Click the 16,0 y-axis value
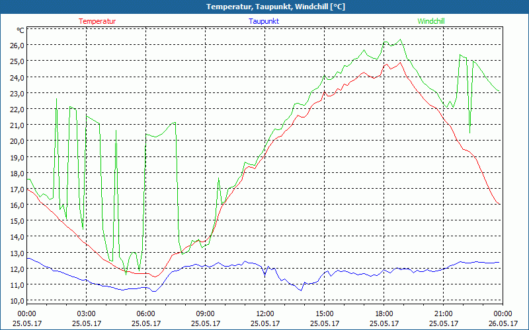 pos(17,205)
